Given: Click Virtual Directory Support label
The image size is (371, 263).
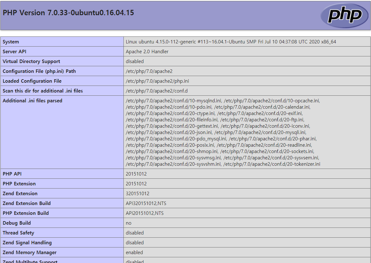Looking at the screenshot, I should point(31,61).
